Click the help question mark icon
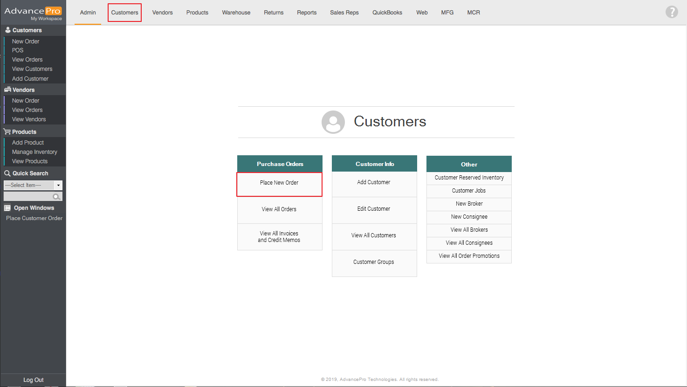The height and width of the screenshot is (387, 687). coord(671,12)
